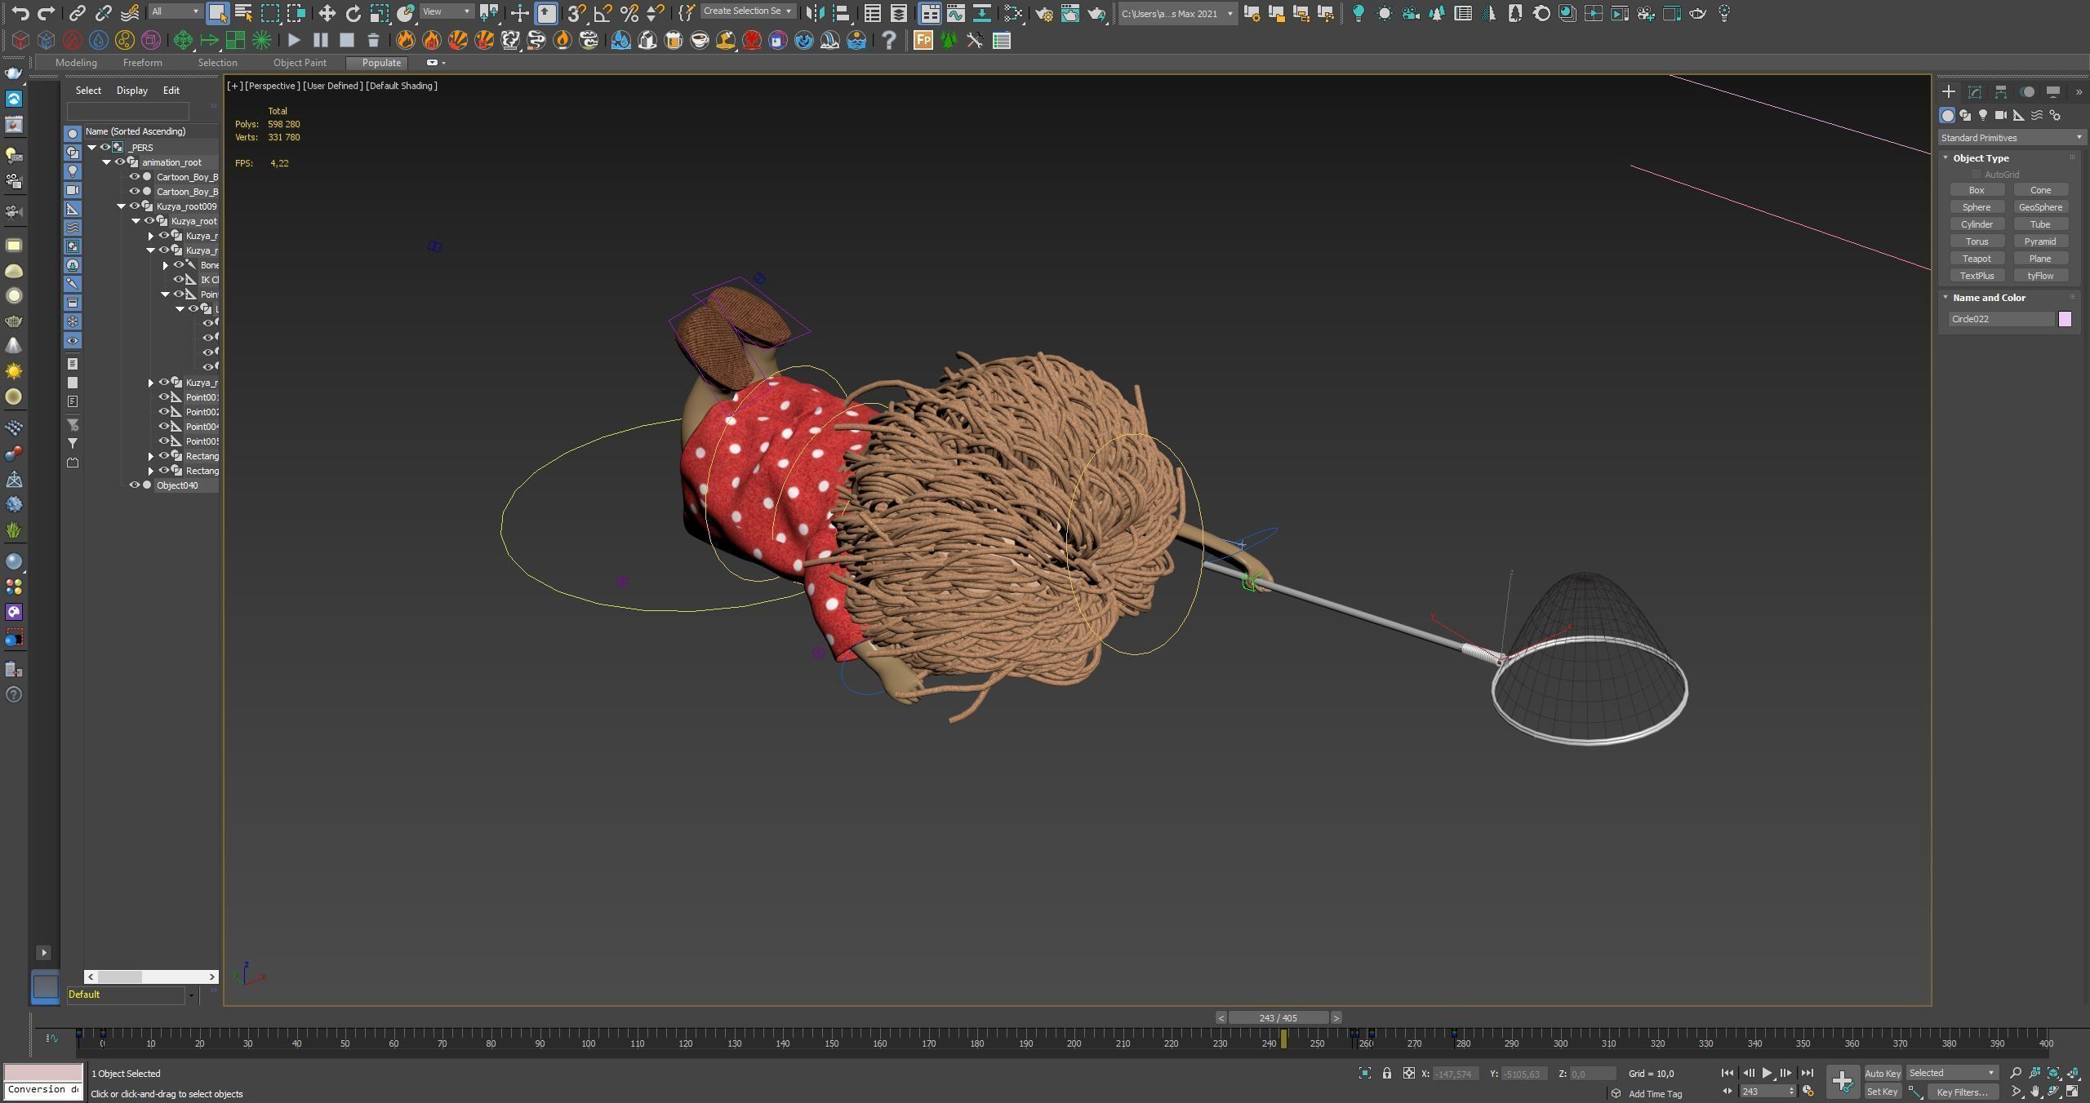Click the question mark help icon
The image size is (2090, 1103).
click(889, 40)
